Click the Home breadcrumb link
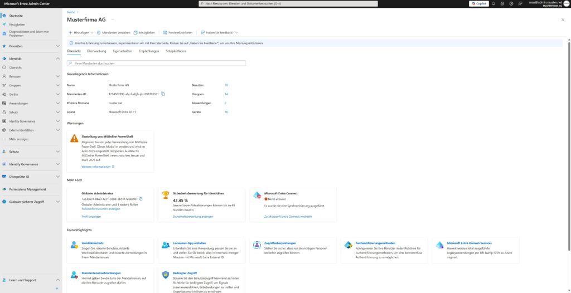 point(71,12)
